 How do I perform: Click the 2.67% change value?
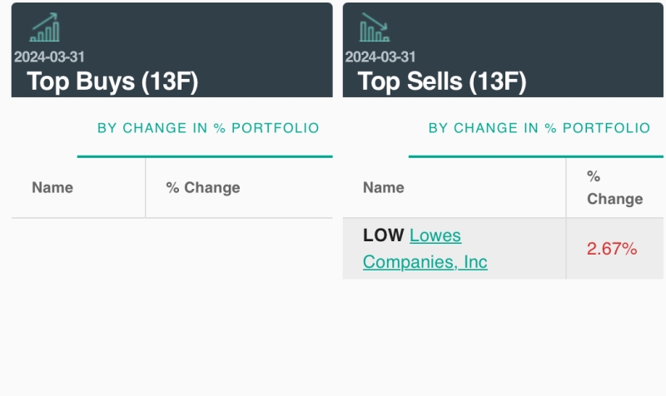(x=612, y=249)
